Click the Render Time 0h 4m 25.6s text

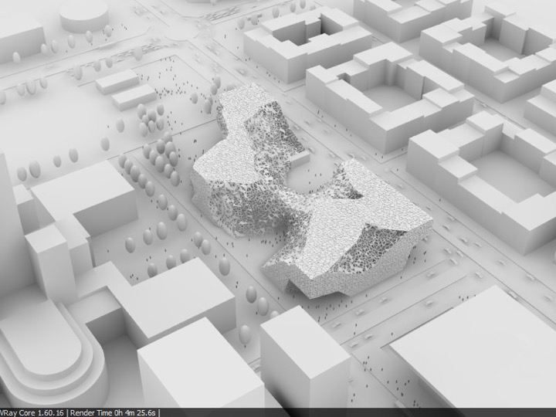113,412
